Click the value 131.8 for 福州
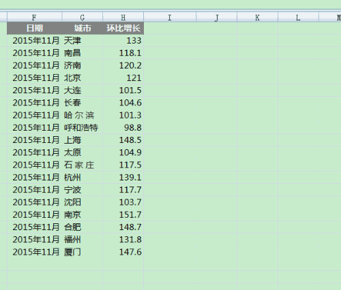Image resolution: width=341 pixels, height=290 pixels. (x=123, y=240)
